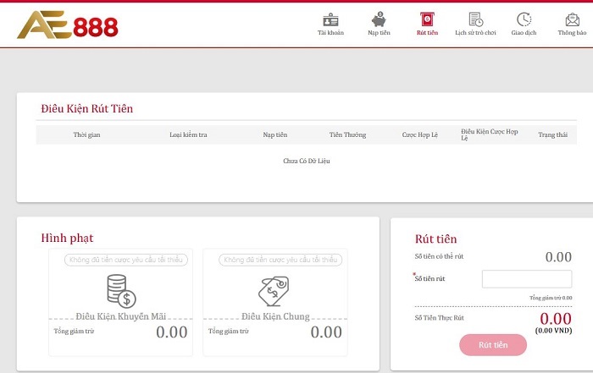Image resolution: width=593 pixels, height=373 pixels.
Task: Click the Nạp tiền piggy bank icon
Action: 379,19
